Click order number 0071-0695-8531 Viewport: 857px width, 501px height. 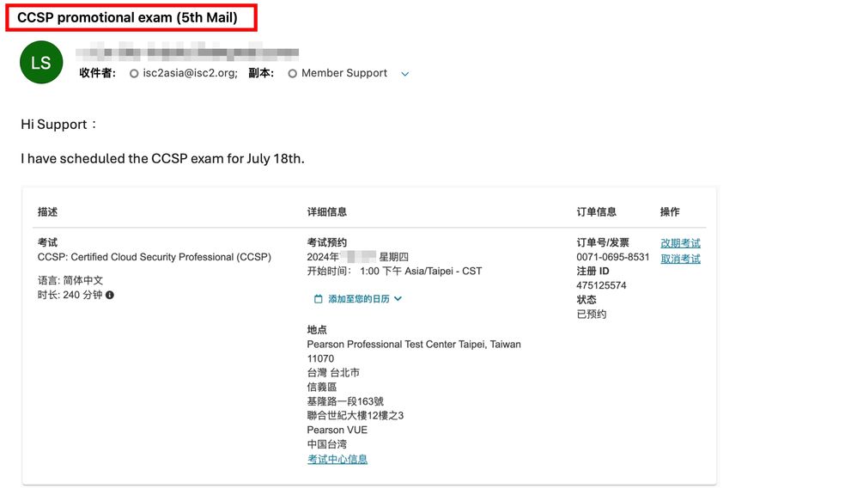(x=612, y=257)
